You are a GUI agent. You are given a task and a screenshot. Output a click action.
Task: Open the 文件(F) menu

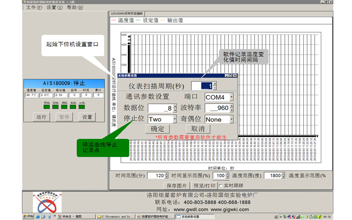point(34,7)
